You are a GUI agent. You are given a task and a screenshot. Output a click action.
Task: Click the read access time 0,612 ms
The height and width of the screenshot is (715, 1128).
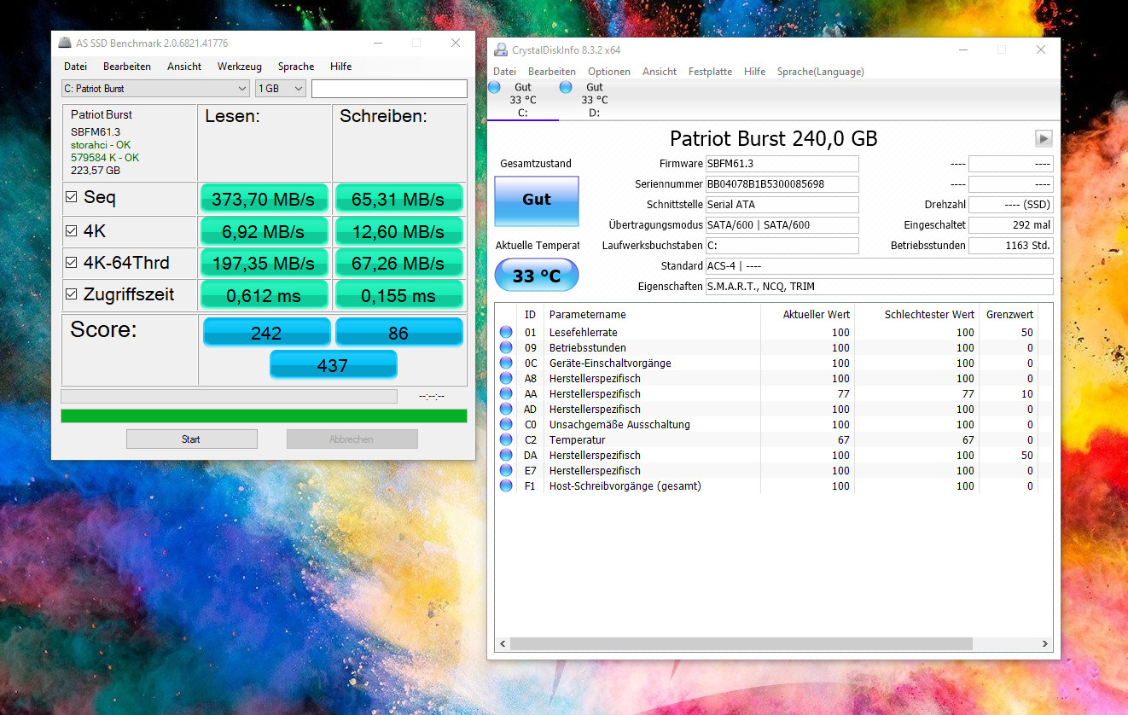click(x=264, y=295)
